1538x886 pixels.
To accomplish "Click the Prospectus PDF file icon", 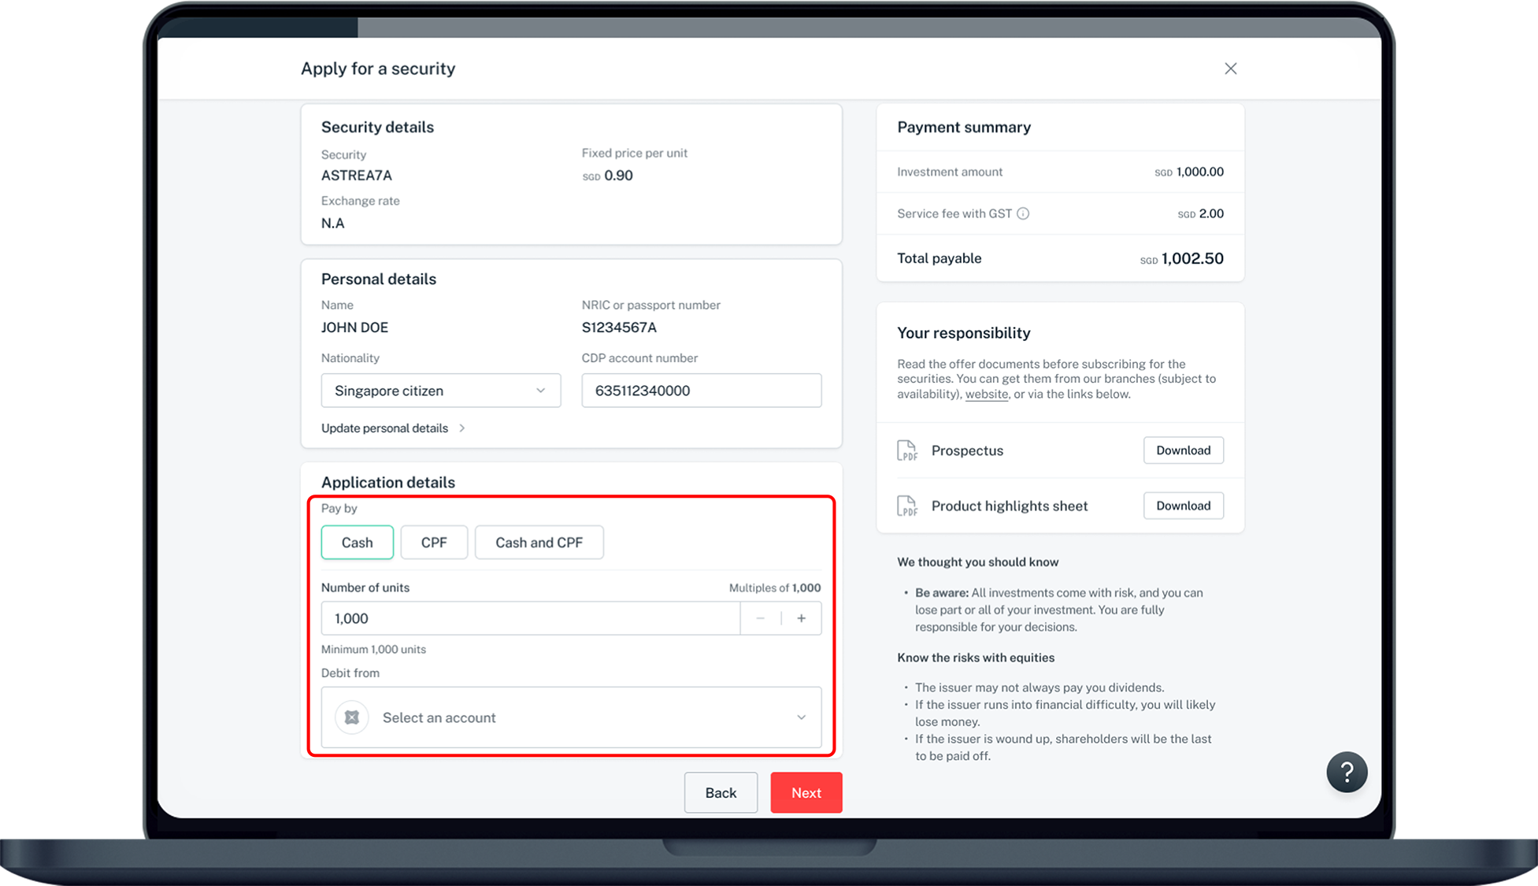I will click(907, 450).
